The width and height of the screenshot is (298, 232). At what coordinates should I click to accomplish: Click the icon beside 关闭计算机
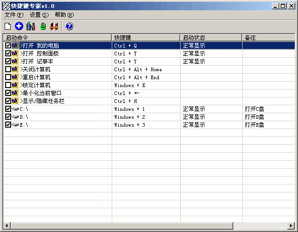click(x=15, y=69)
